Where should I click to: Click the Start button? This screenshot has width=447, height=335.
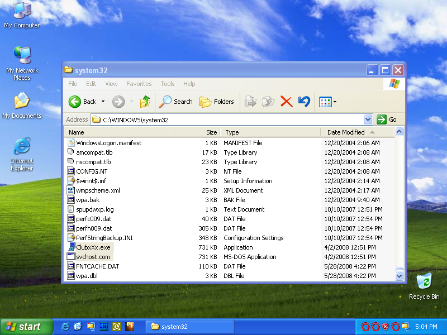point(26,327)
